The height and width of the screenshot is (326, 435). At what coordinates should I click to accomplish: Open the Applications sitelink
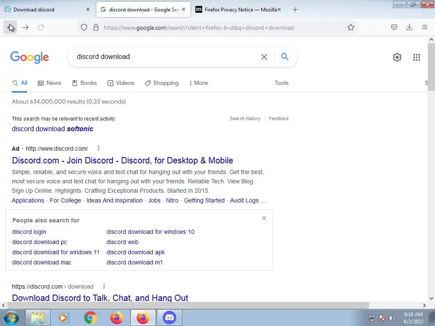click(x=28, y=200)
